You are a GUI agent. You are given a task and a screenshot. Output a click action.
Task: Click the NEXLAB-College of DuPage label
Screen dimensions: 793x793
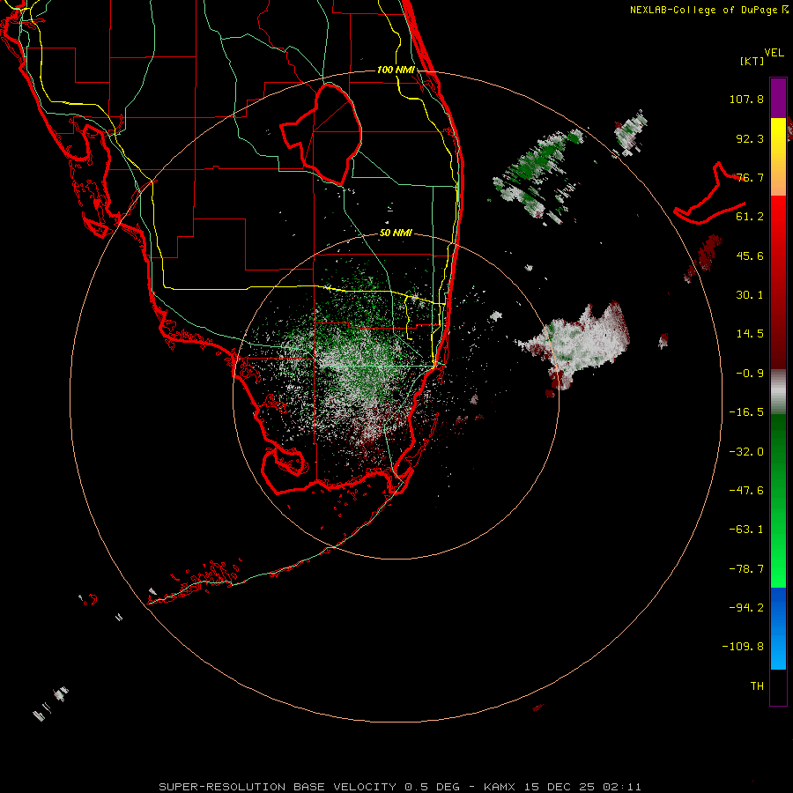pyautogui.click(x=708, y=10)
